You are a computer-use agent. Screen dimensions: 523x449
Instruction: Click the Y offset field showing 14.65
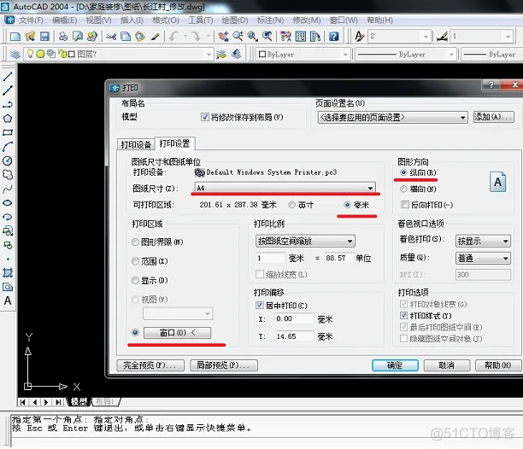(294, 336)
